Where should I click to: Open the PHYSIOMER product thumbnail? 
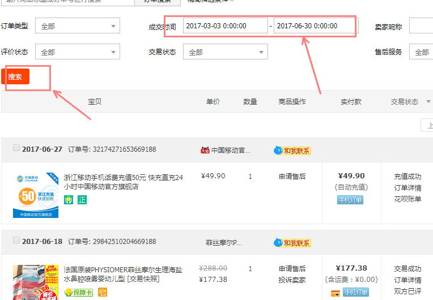click(36, 282)
